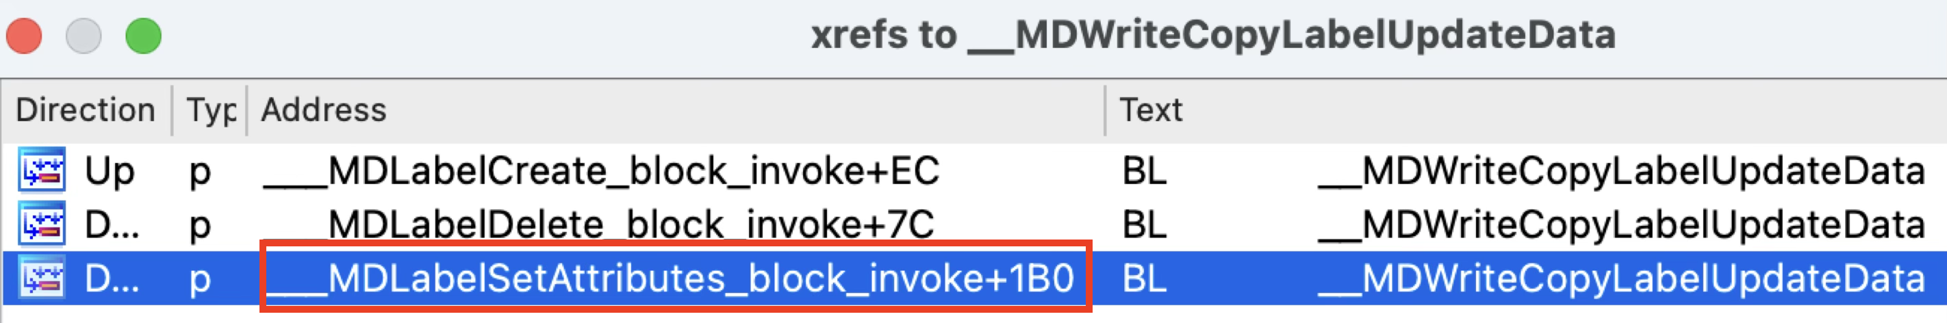Select the ___MDLabelCreate_block_invoke+EC address
The image size is (1947, 323).
pyautogui.click(x=601, y=170)
